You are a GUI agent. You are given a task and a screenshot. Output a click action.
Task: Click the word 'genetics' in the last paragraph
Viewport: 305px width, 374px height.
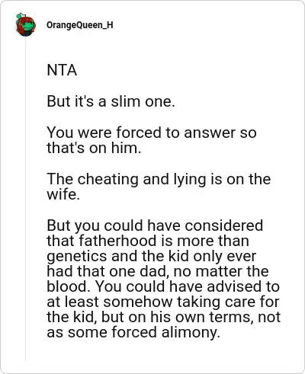point(77,257)
